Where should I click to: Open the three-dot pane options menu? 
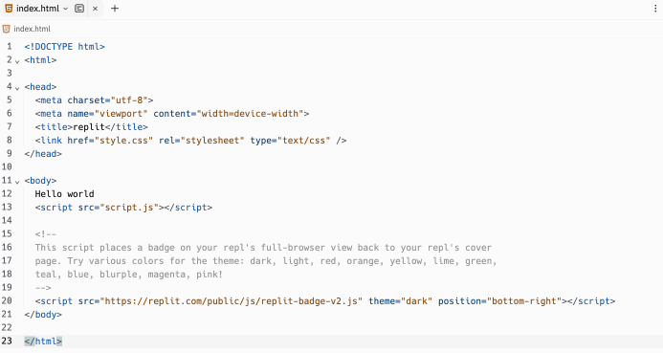tap(655, 9)
